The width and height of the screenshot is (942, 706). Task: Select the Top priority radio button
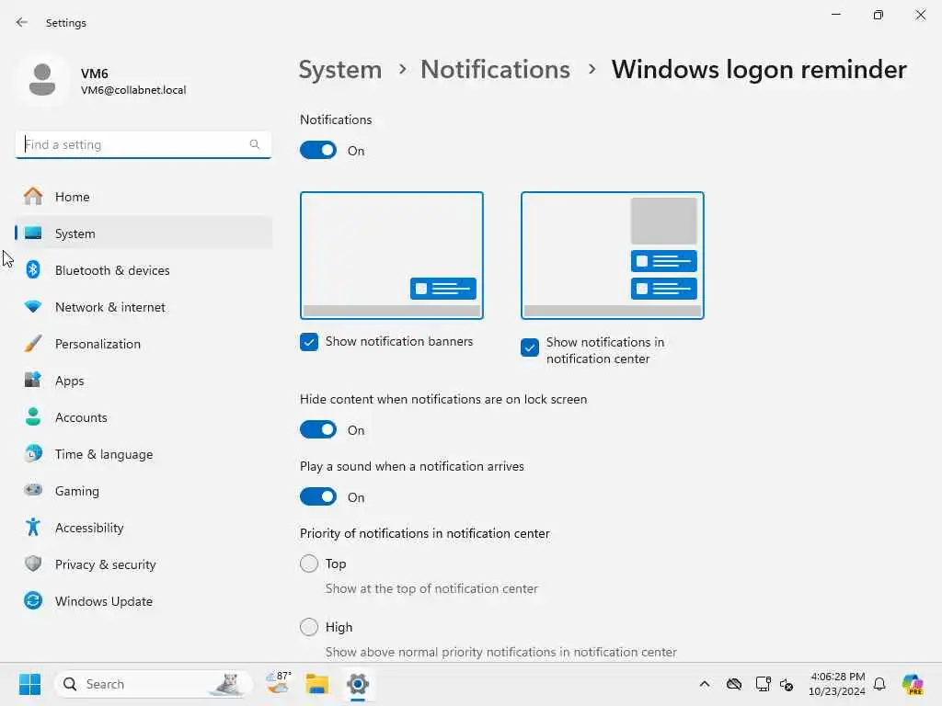click(309, 564)
